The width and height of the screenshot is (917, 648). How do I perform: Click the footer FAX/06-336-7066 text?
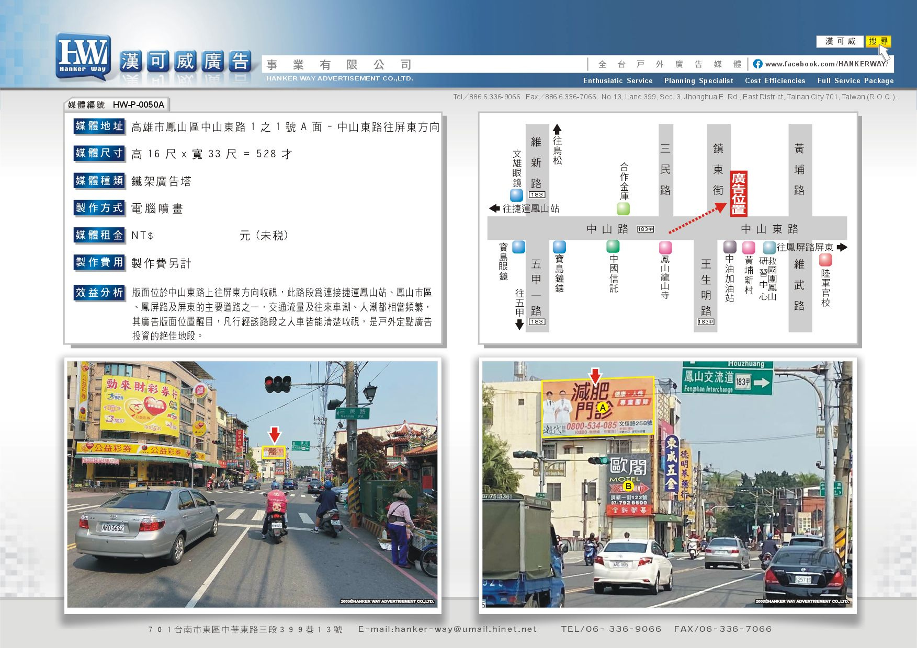pyautogui.click(x=723, y=629)
